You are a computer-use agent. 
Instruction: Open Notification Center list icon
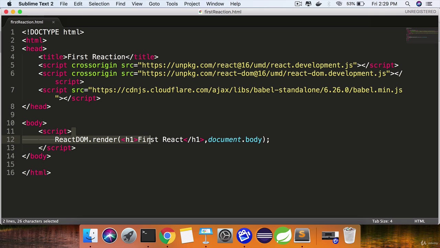click(x=429, y=4)
